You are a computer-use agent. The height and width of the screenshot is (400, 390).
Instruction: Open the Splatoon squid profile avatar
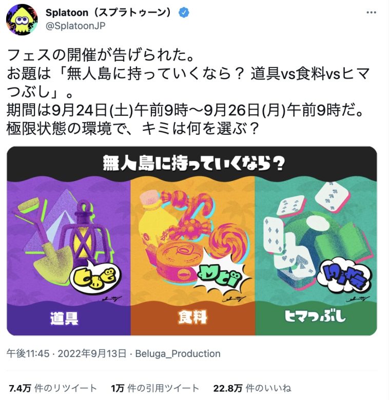[x=22, y=19]
